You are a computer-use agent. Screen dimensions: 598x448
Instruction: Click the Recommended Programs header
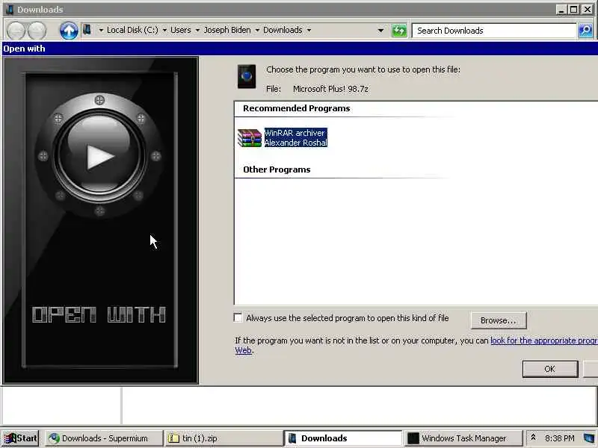(x=296, y=108)
